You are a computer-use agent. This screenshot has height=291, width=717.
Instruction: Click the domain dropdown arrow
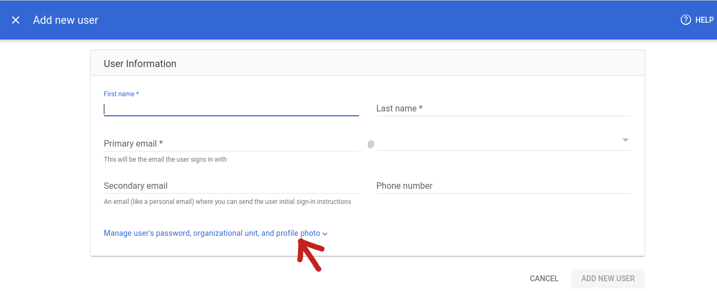pyautogui.click(x=626, y=140)
